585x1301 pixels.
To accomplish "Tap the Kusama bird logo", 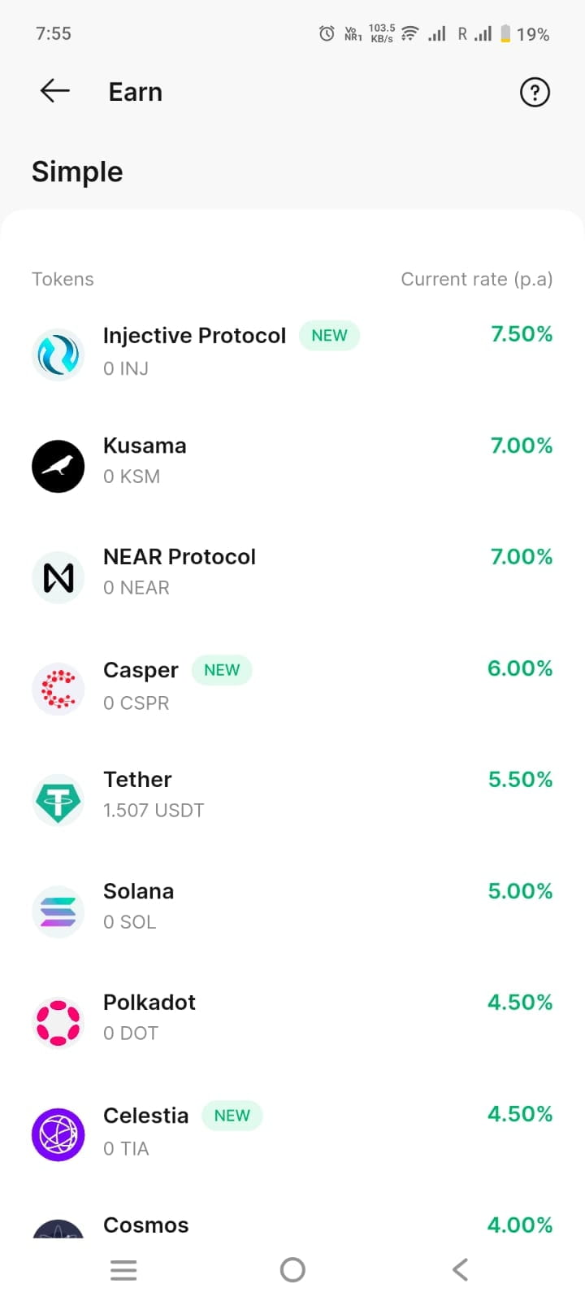I will tap(58, 466).
